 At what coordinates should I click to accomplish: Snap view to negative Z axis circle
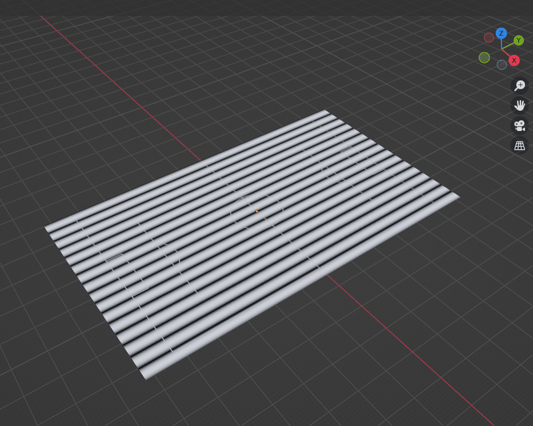[502, 64]
